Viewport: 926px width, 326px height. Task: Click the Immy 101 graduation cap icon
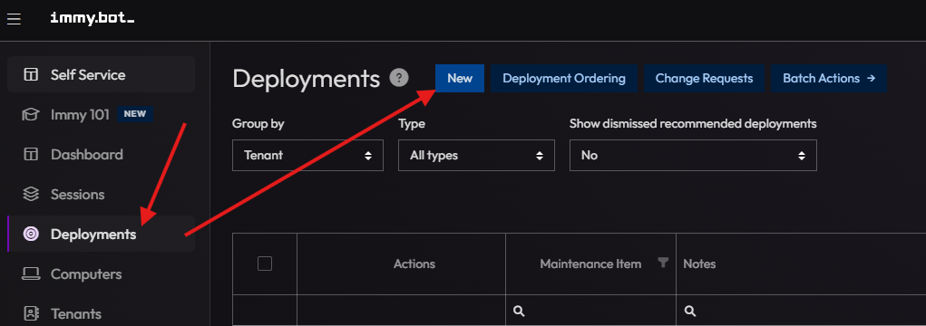pyautogui.click(x=30, y=114)
